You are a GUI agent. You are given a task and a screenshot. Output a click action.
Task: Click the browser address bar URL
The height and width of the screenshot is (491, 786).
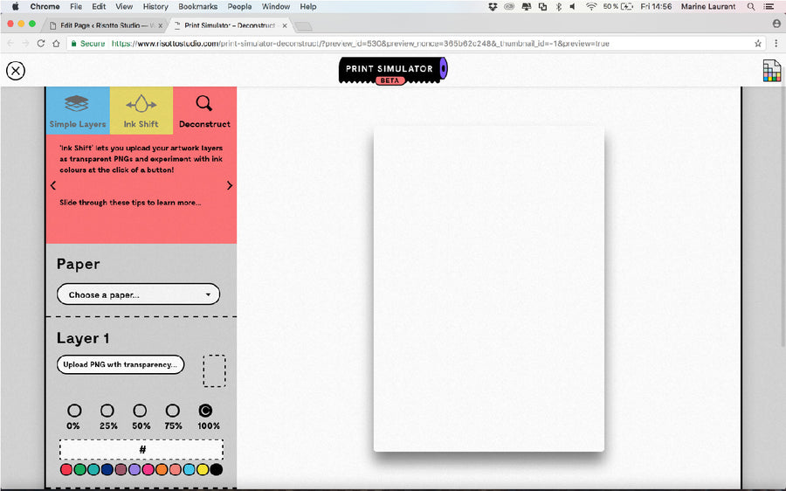pyautogui.click(x=360, y=44)
